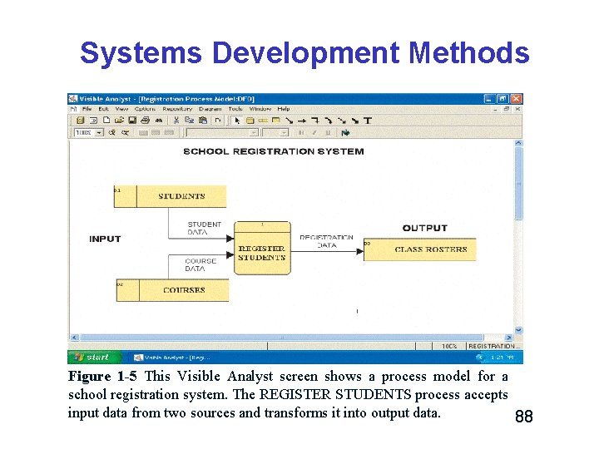Click the first book icon in toolbar
The image size is (599, 449).
coord(80,121)
